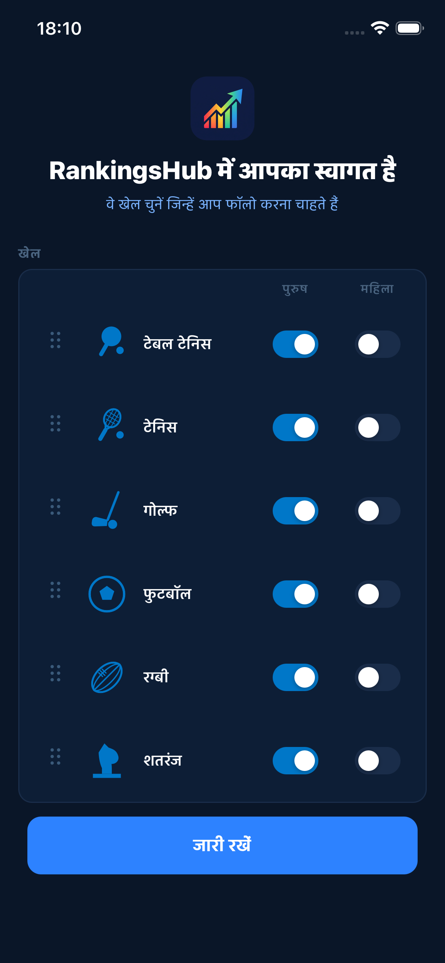This screenshot has width=445, height=963.
Task: Tap the drag handle beside टेबल टेनिस
Action: pos(56,340)
